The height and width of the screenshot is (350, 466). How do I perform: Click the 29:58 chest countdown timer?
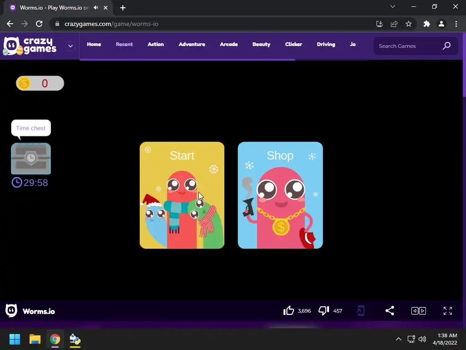pyautogui.click(x=30, y=182)
